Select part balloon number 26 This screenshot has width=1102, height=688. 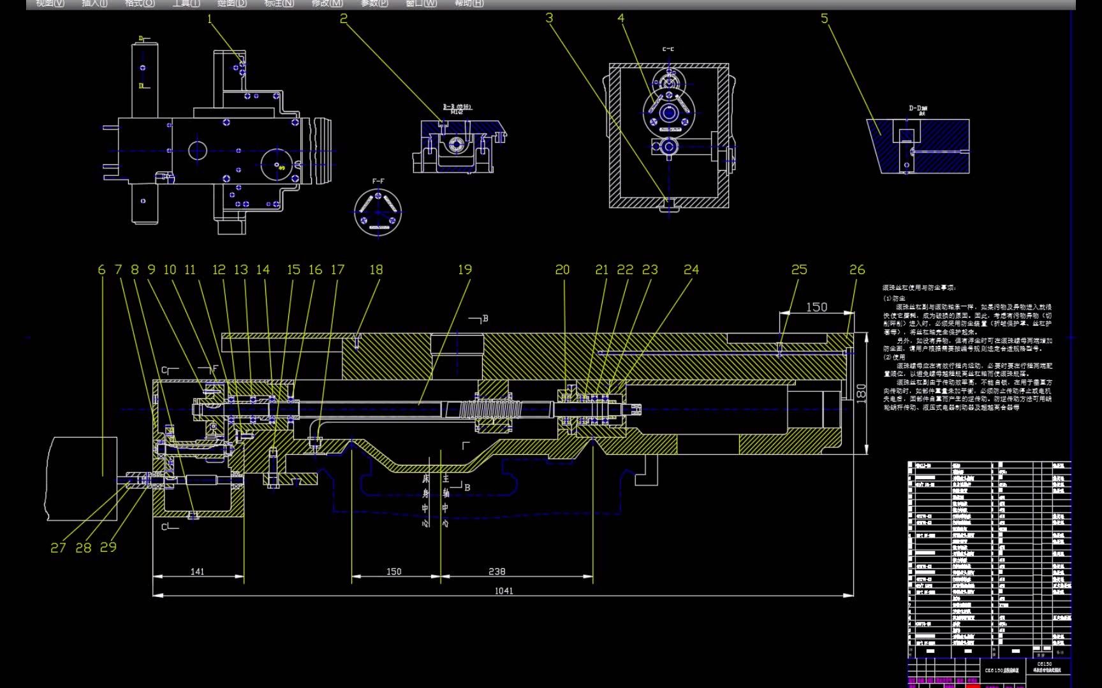(x=857, y=270)
